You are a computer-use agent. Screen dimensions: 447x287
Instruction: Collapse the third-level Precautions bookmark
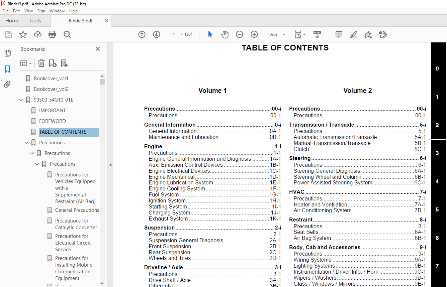[37, 164]
